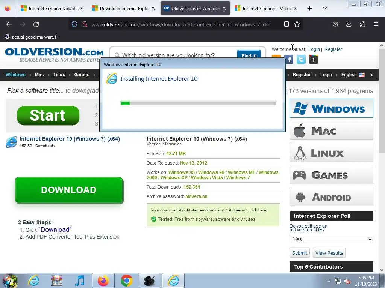Click the Login link near Welcome Guest

[x=314, y=49]
